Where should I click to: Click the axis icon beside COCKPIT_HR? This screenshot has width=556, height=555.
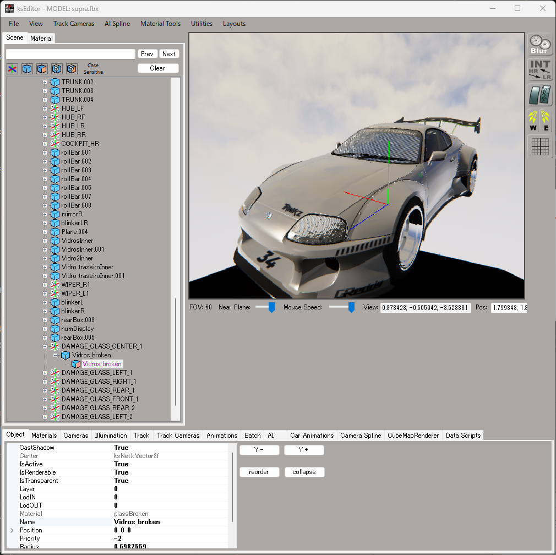pos(54,144)
